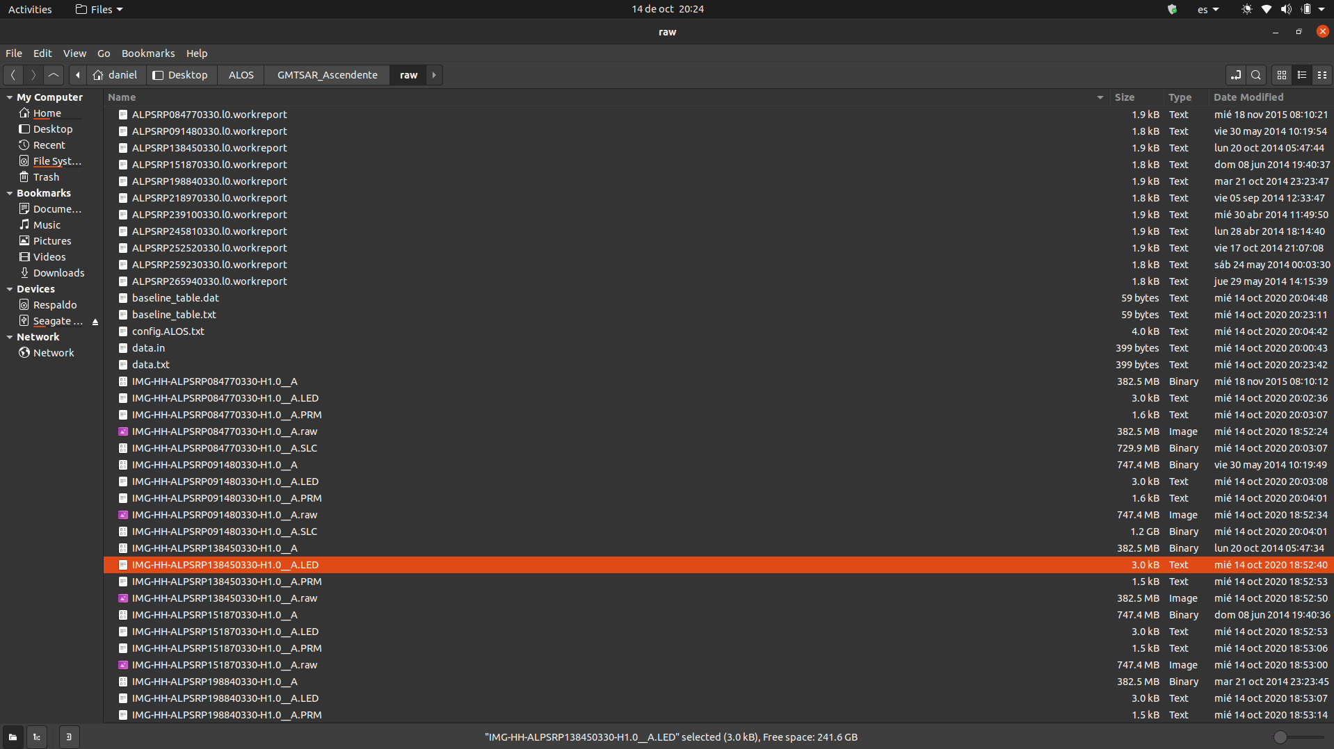Click the back navigation arrow

pyautogui.click(x=13, y=74)
